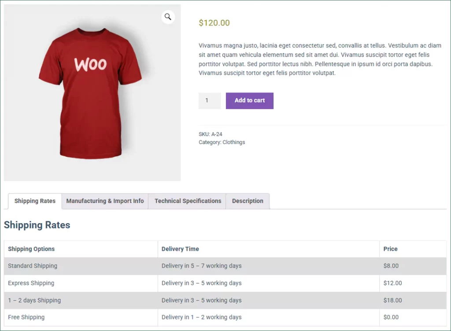Click the magnifier zoom icon on product image
Image resolution: width=451 pixels, height=331 pixels.
[168, 17]
